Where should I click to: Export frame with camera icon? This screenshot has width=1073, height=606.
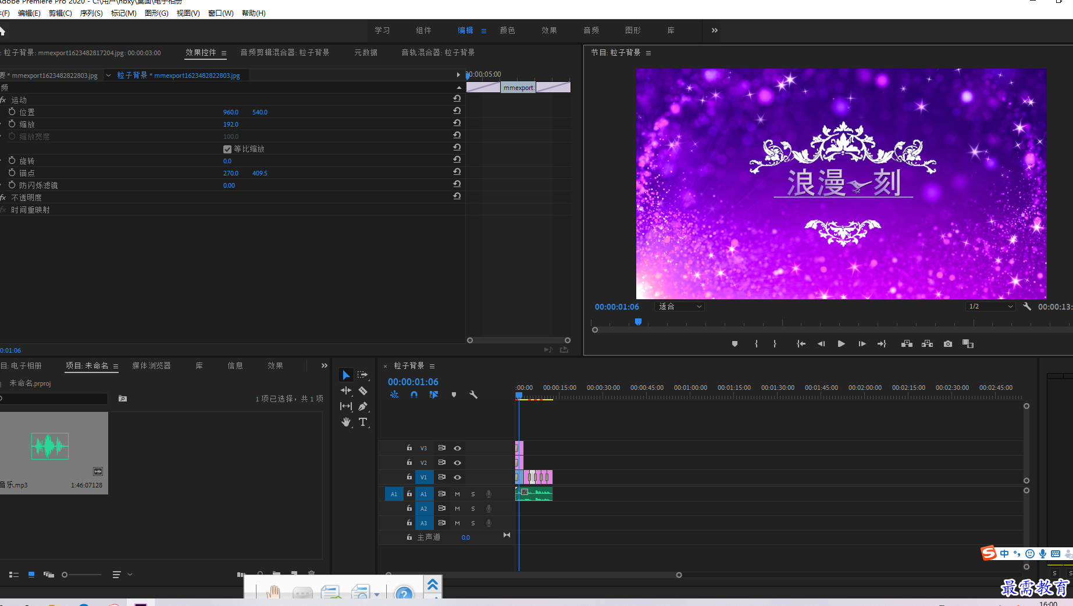pyautogui.click(x=948, y=344)
